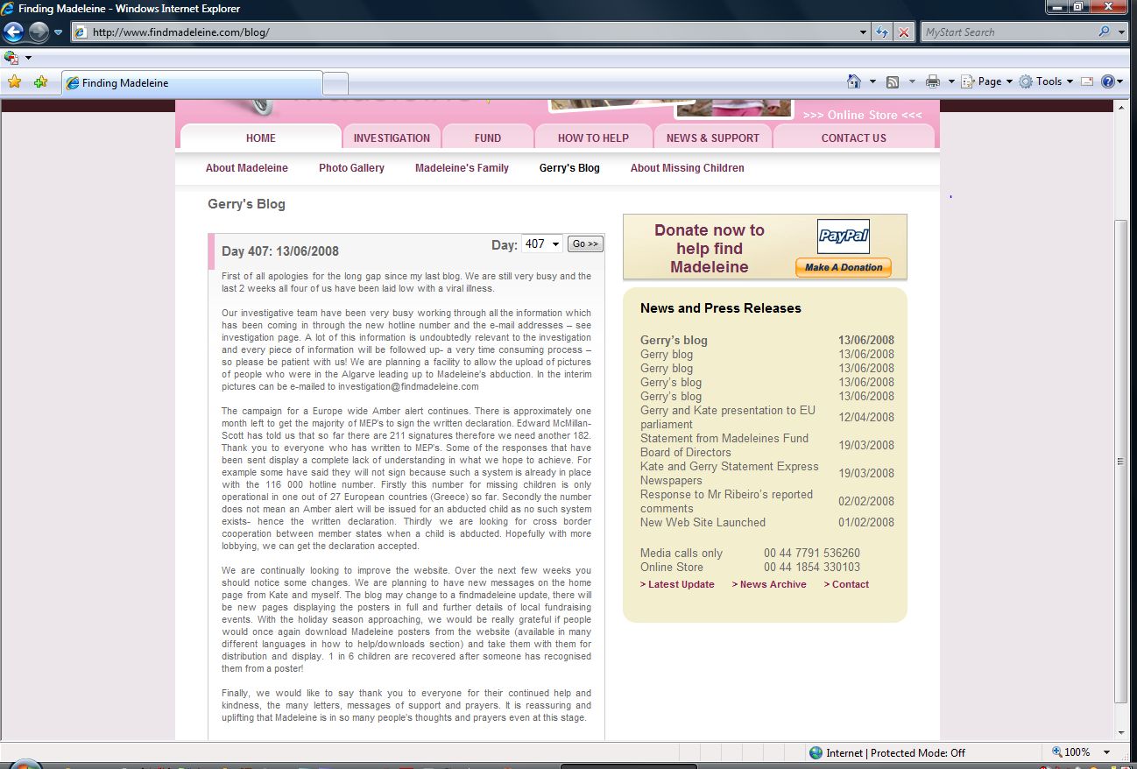Open the Favorites Center star icon

point(14,82)
